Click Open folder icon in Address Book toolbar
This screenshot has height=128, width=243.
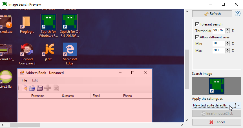(32, 88)
